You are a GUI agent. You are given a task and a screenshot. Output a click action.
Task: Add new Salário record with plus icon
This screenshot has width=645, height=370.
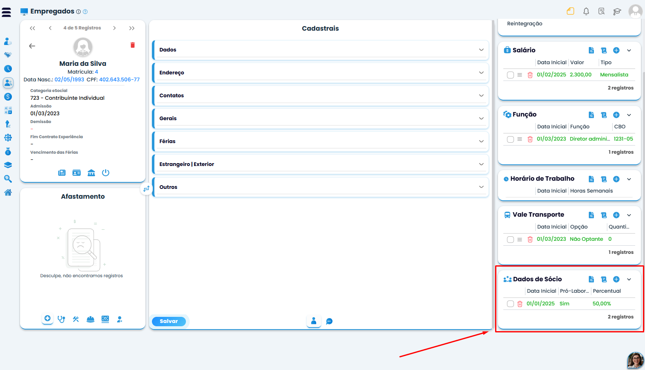[616, 50]
